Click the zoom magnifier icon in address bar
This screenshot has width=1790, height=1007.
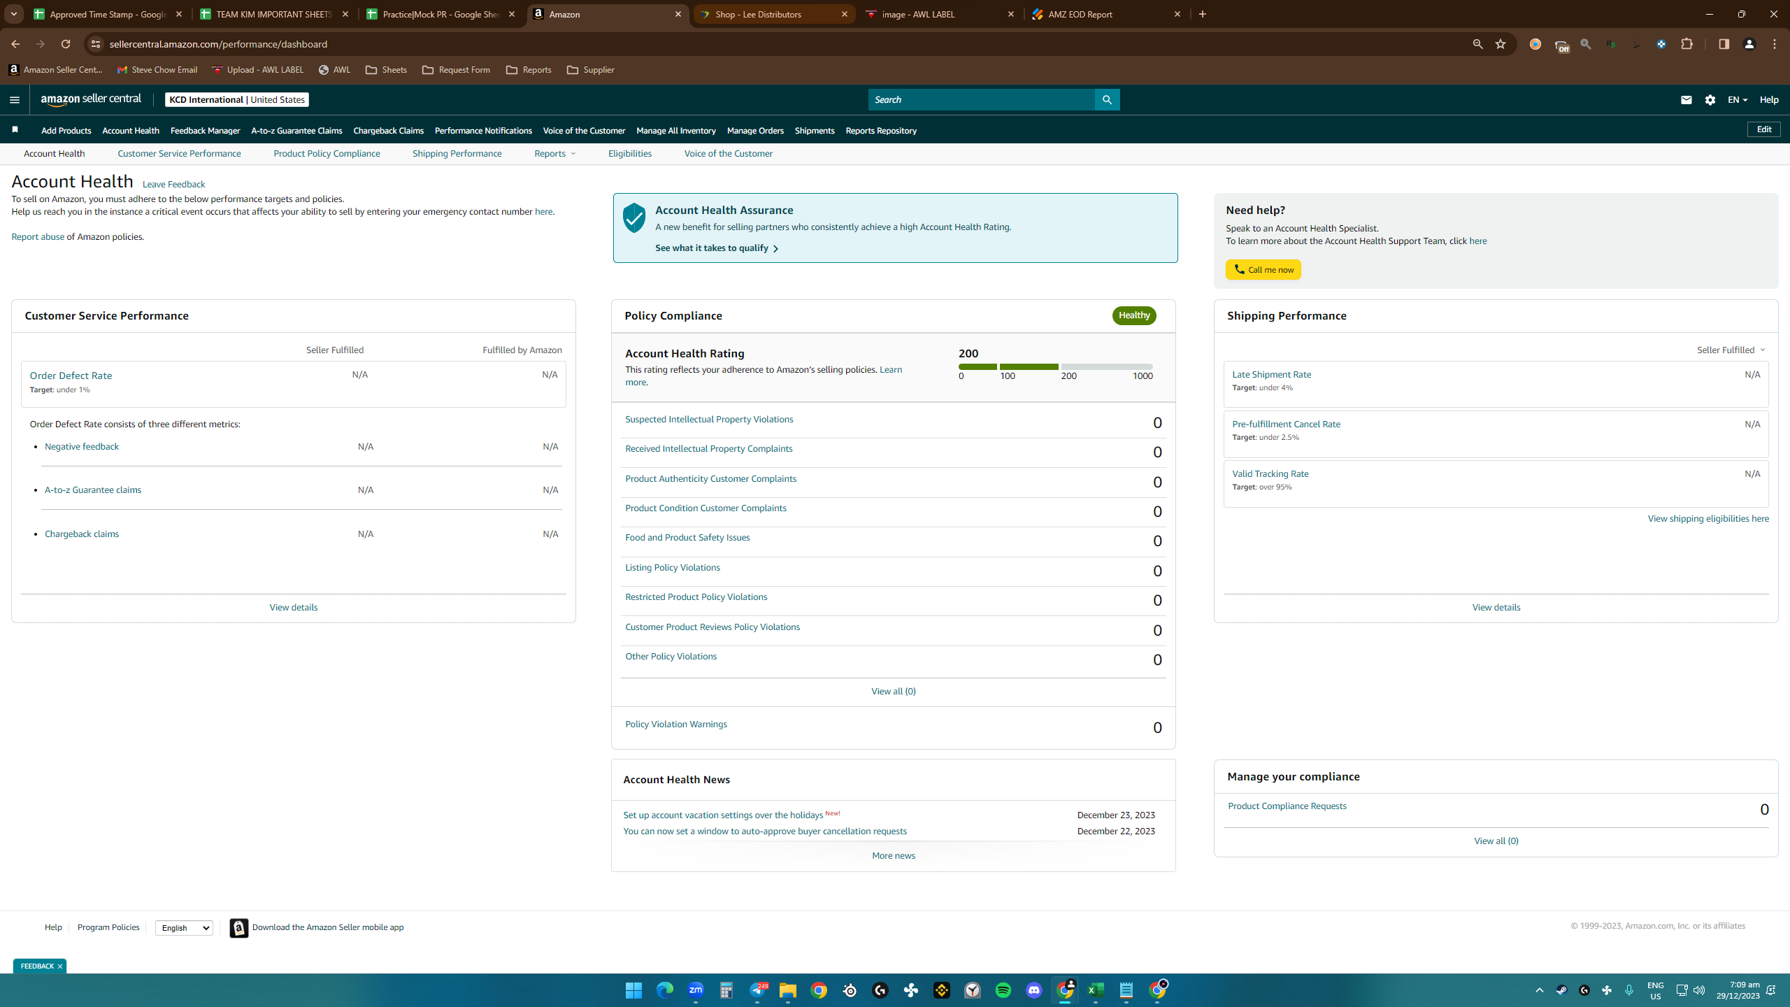click(1477, 44)
